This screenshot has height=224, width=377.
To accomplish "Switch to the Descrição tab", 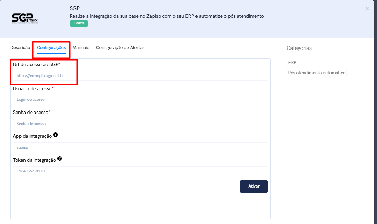I will click(20, 48).
